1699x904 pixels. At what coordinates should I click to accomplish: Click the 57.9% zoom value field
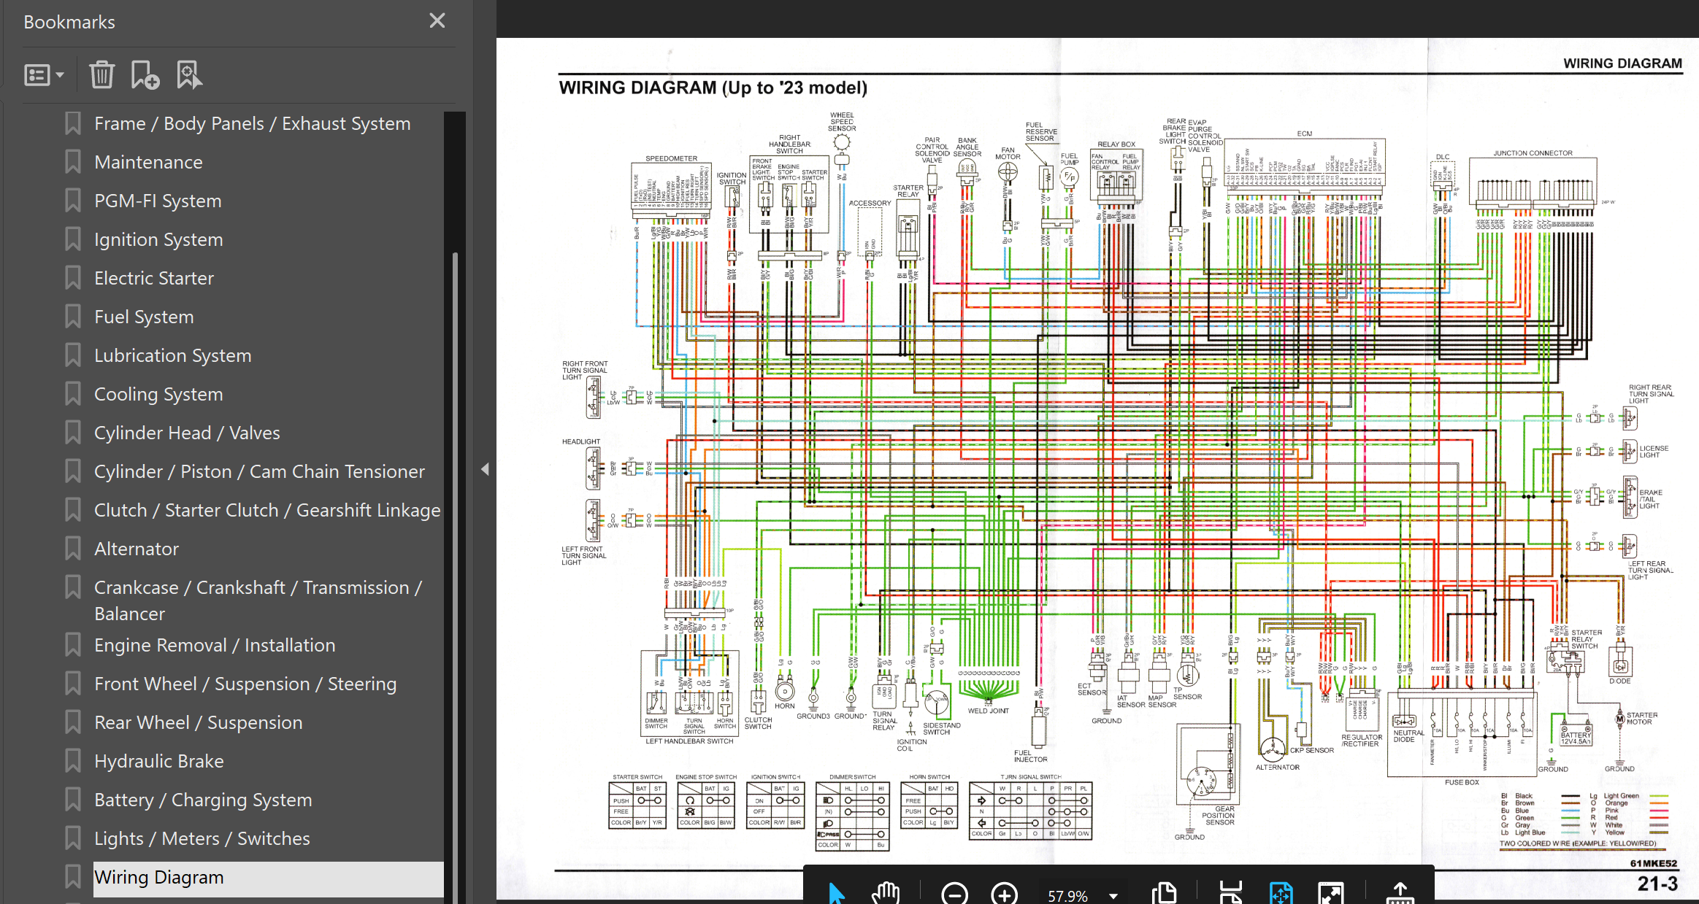click(1067, 895)
